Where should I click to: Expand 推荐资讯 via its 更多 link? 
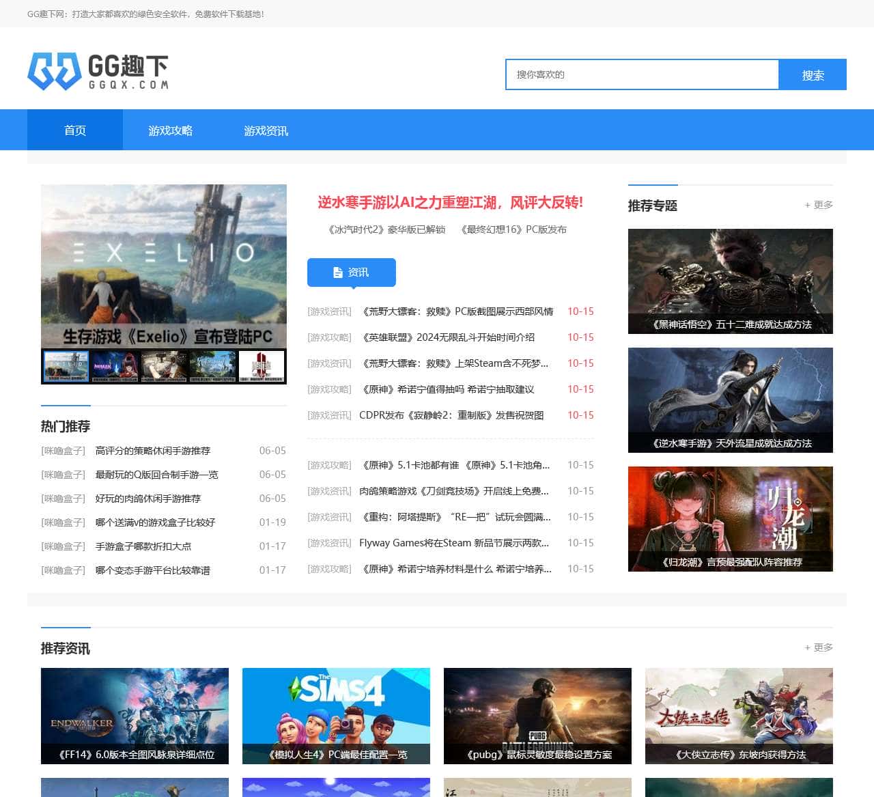click(819, 647)
